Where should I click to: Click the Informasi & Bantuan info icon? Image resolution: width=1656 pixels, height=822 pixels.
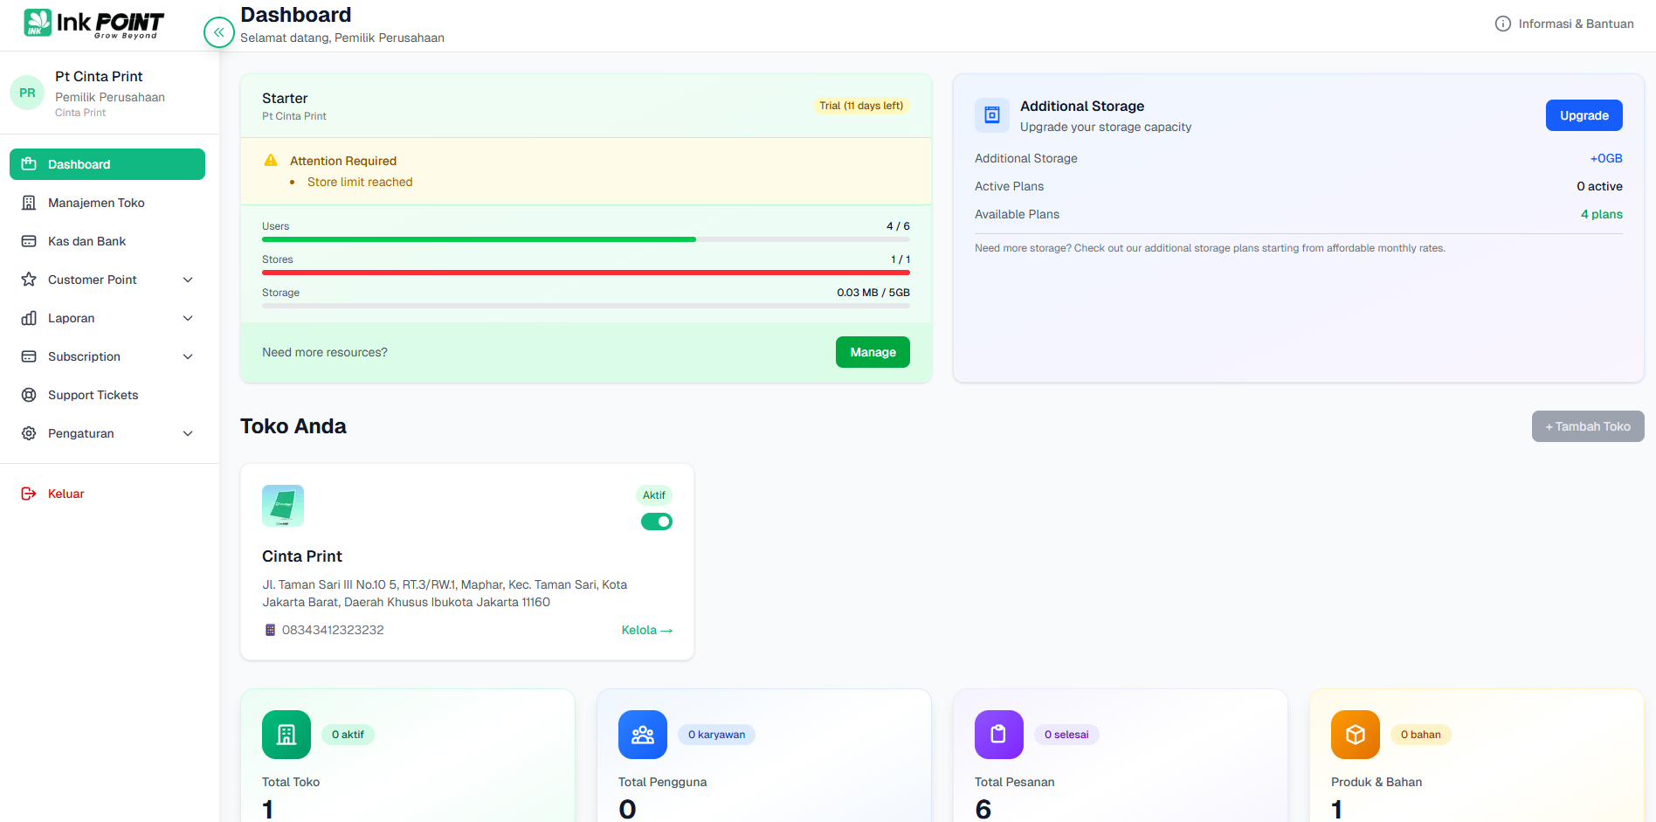[x=1502, y=24]
